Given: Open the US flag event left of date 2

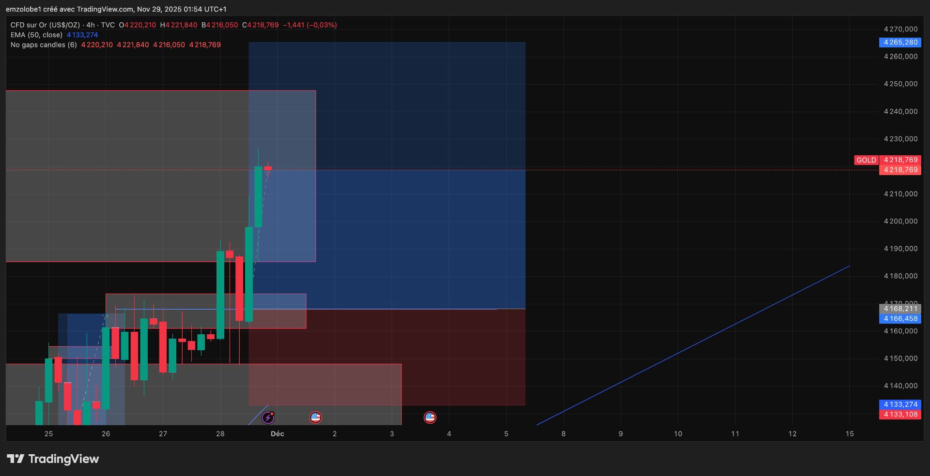Looking at the screenshot, I should coord(315,417).
